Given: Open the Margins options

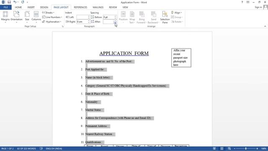Looking at the screenshot, I should click(5, 17).
